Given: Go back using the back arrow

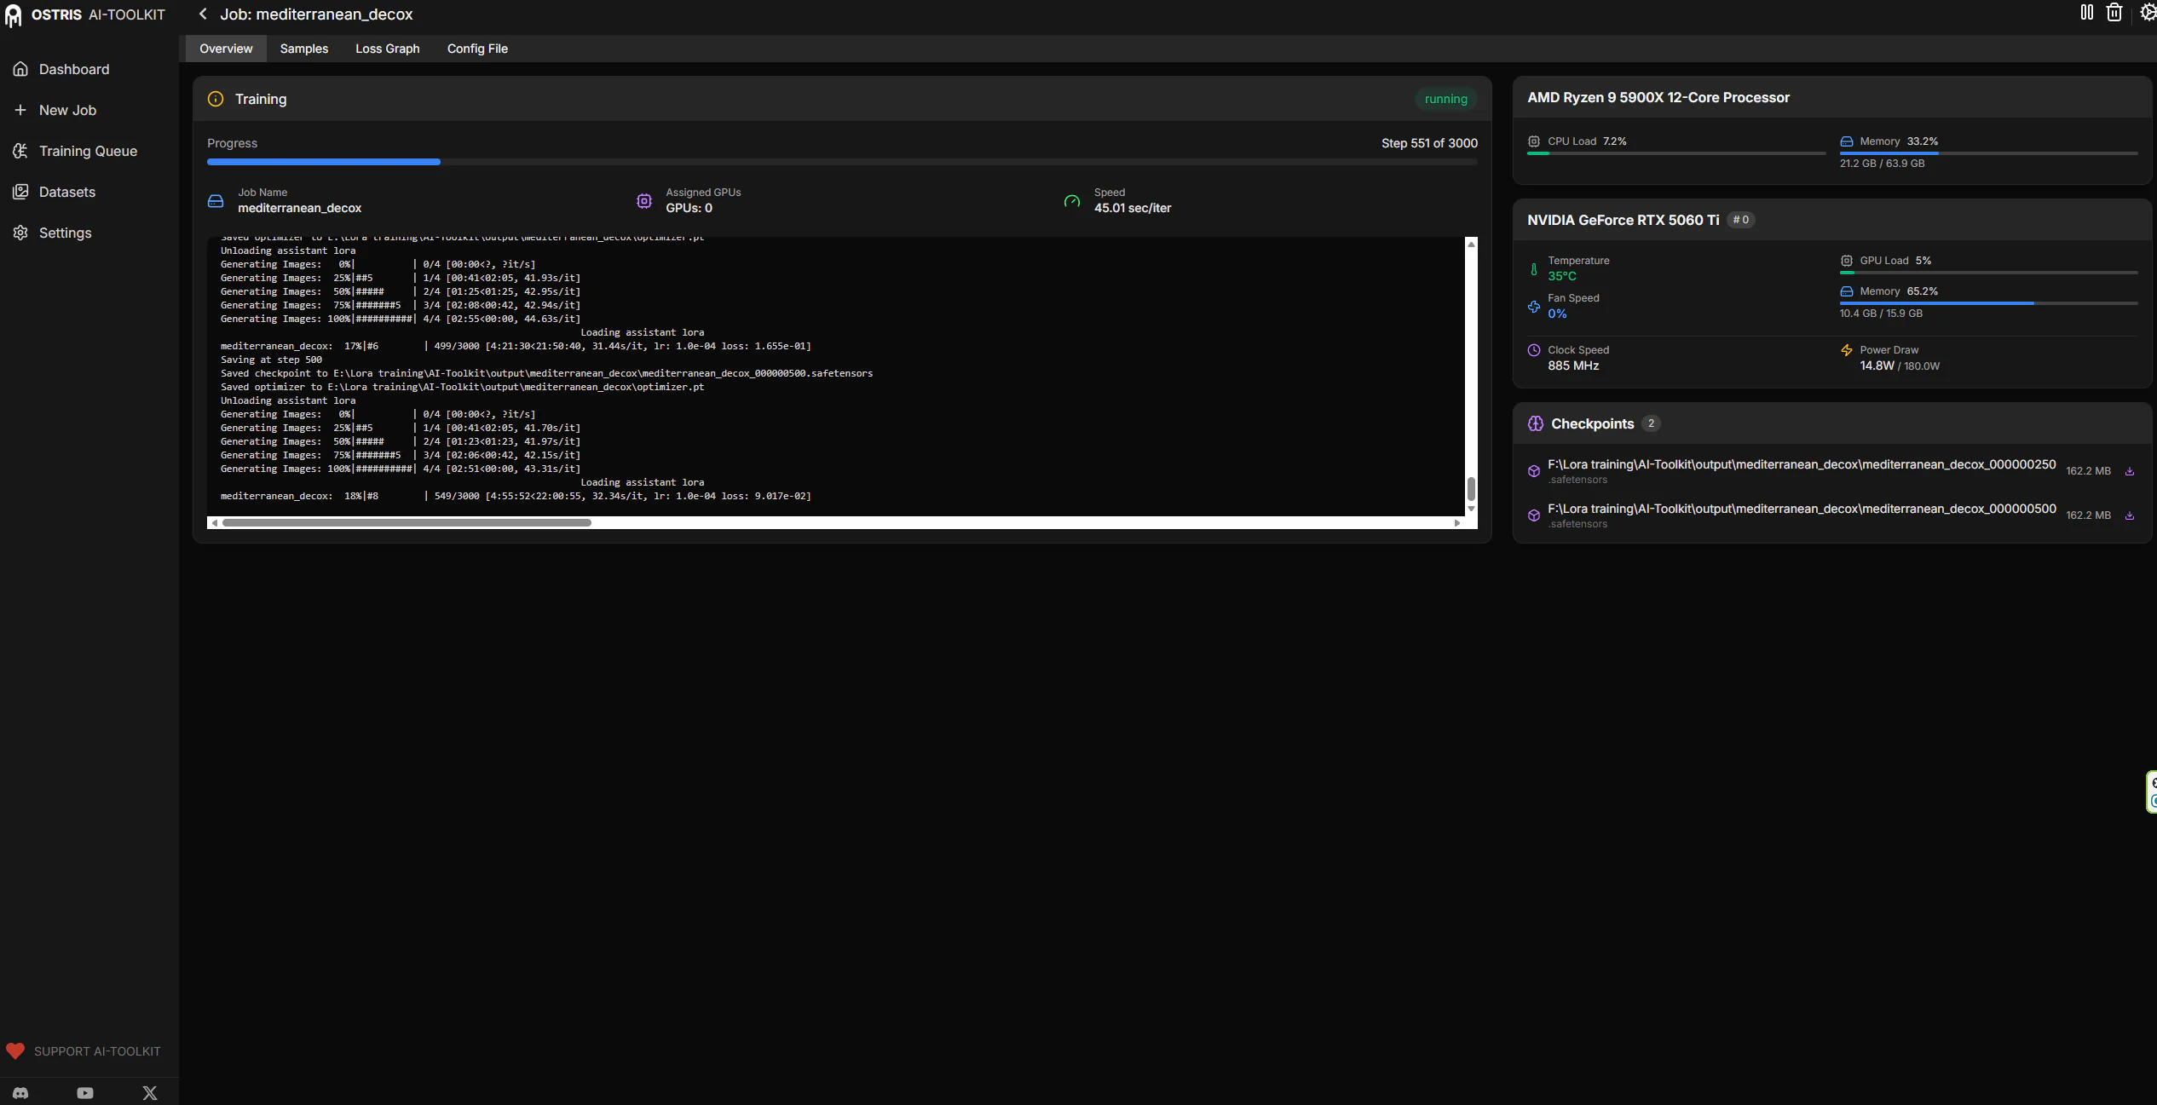Looking at the screenshot, I should [x=203, y=14].
